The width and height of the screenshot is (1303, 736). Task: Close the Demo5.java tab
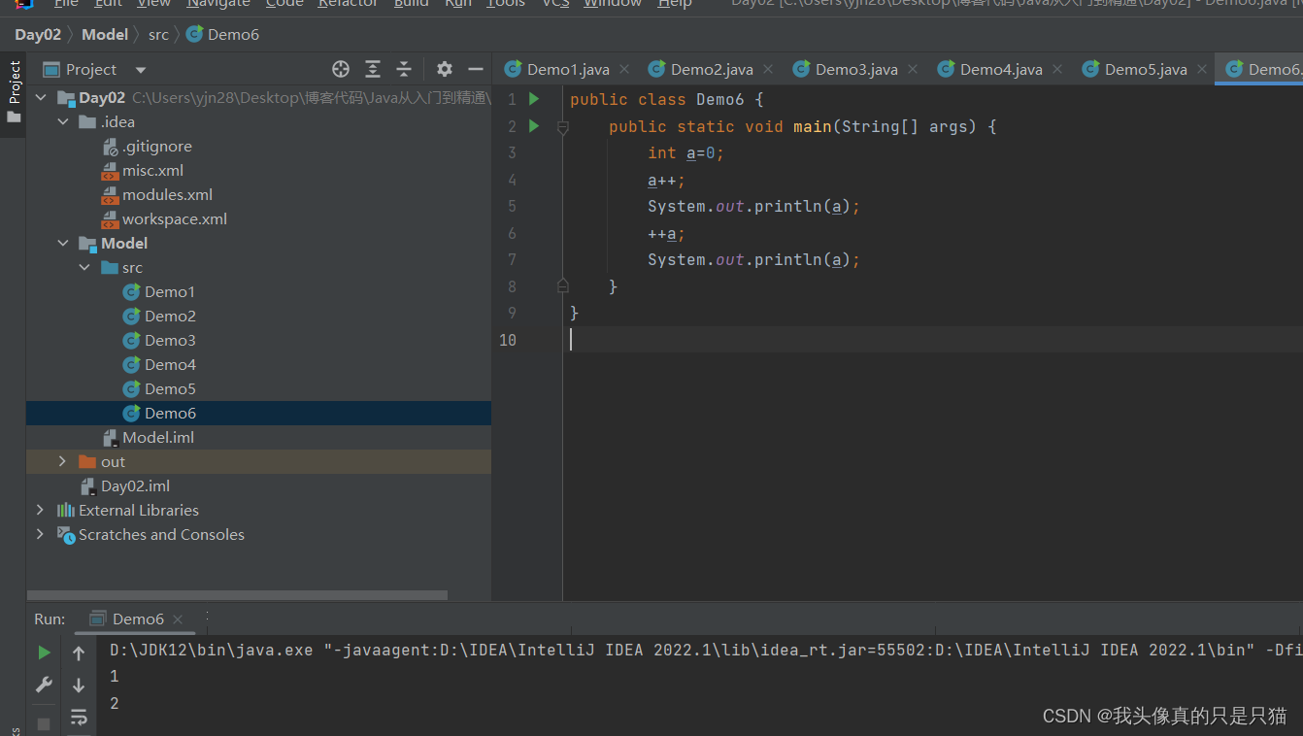(1202, 69)
